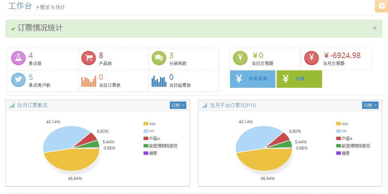Click the blue Twitter bird 景点用户数 icon
The image size is (388, 194).
point(18,80)
